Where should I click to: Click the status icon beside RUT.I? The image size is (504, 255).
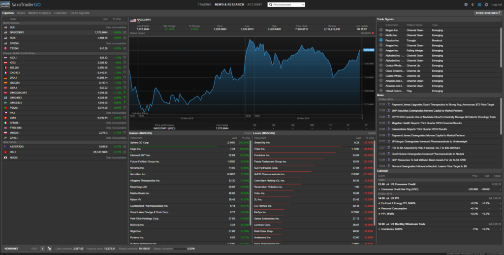coord(125,38)
